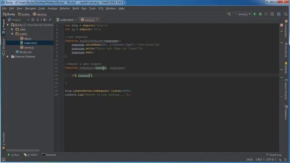Viewport: 290px width, 163px height.
Task: Open the File menu
Action: click(x=4, y=9)
